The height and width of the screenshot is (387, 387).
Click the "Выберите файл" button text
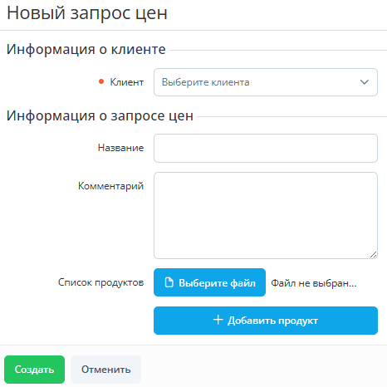217,283
